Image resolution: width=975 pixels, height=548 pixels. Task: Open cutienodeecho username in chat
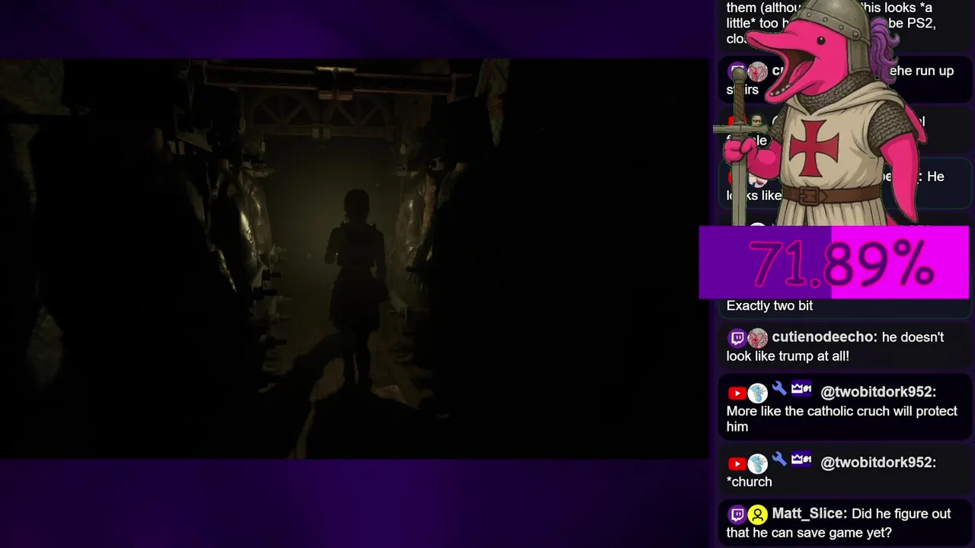pyautogui.click(x=824, y=336)
